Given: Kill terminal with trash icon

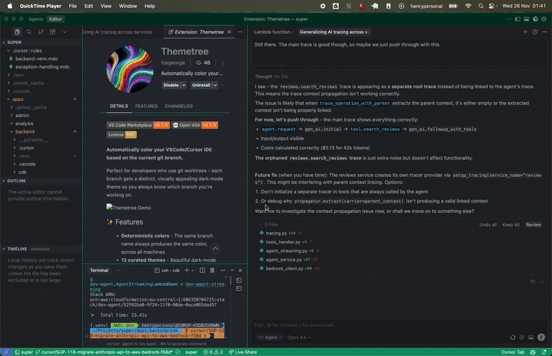Looking at the screenshot, I should [213, 270].
